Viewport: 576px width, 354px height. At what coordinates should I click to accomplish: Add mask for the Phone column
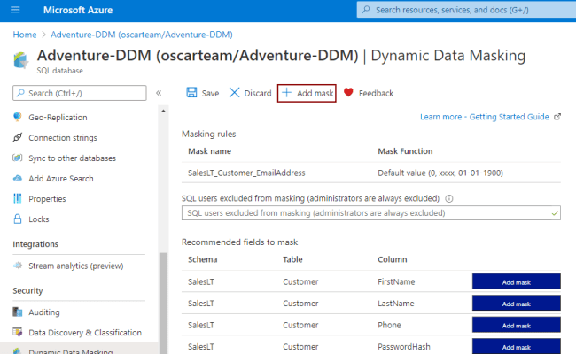coord(516,325)
